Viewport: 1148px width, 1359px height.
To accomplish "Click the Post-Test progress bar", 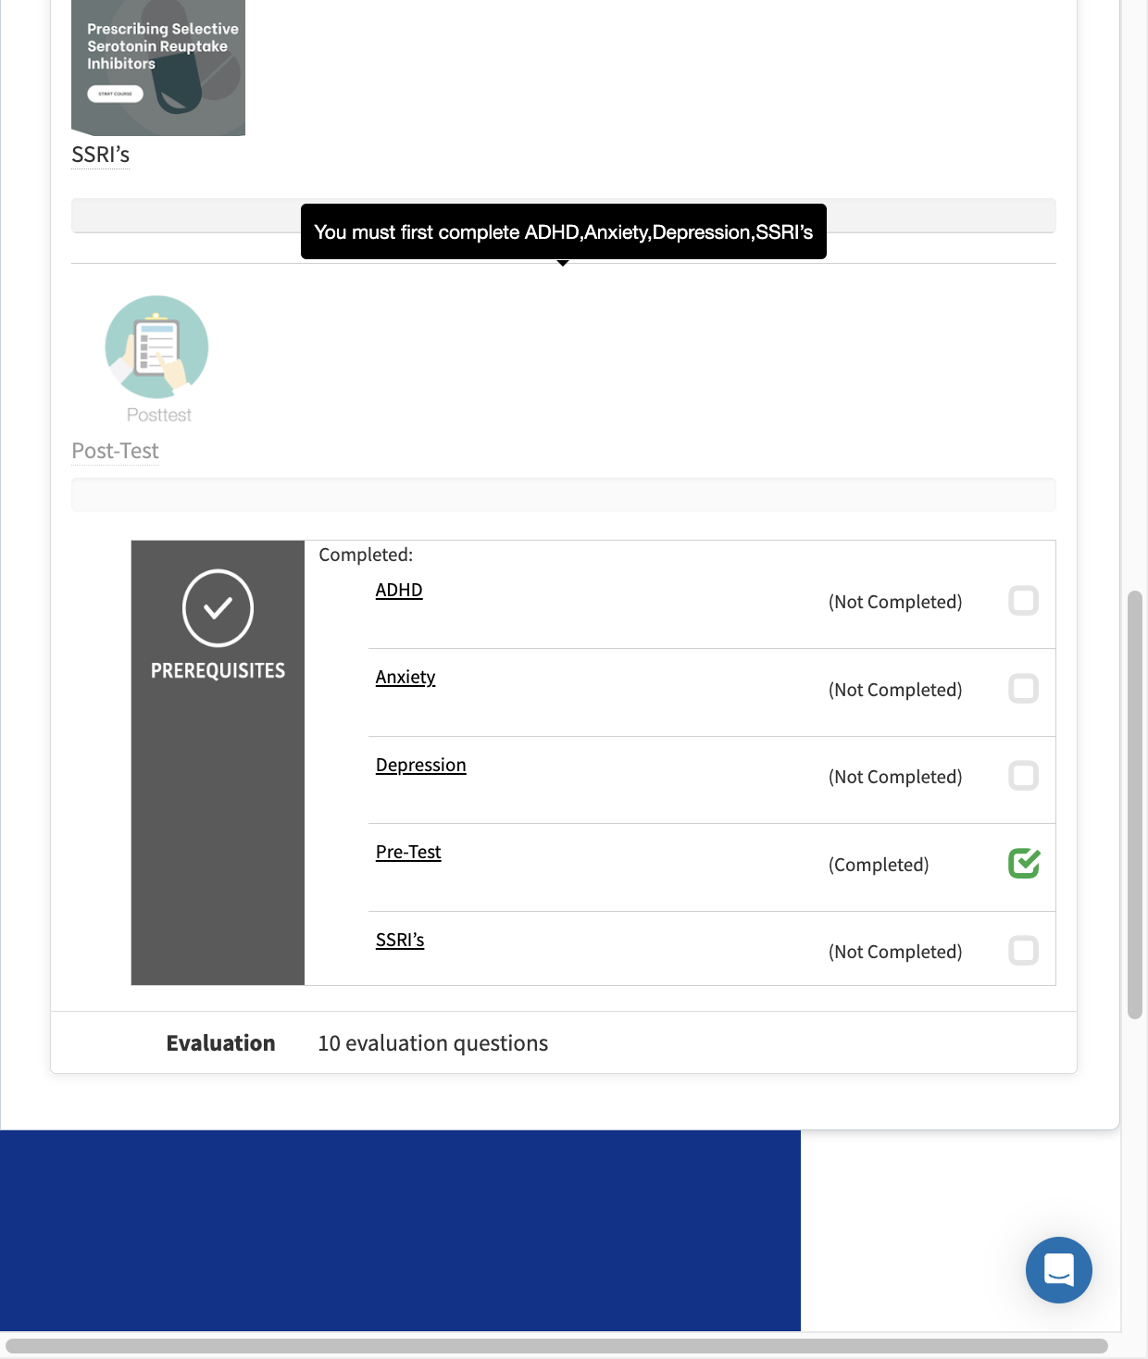I will (564, 494).
